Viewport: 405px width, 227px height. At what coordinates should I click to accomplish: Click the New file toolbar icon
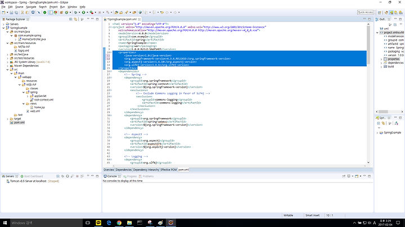[3, 12]
